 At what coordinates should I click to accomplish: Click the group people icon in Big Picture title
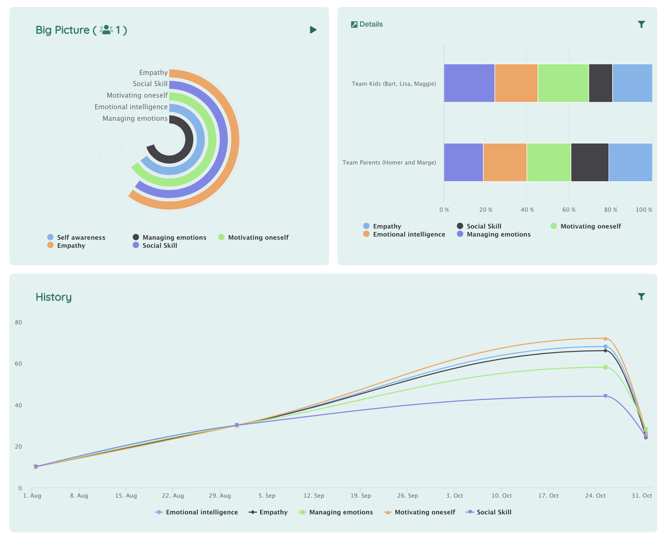click(106, 30)
